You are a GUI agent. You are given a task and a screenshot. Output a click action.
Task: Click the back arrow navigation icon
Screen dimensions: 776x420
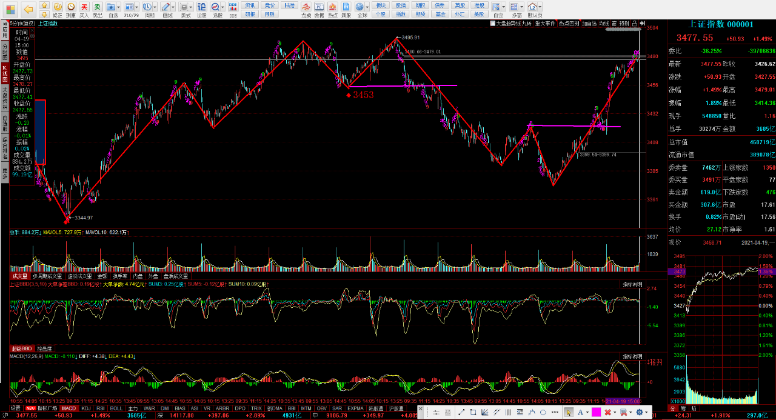[x=28, y=10]
